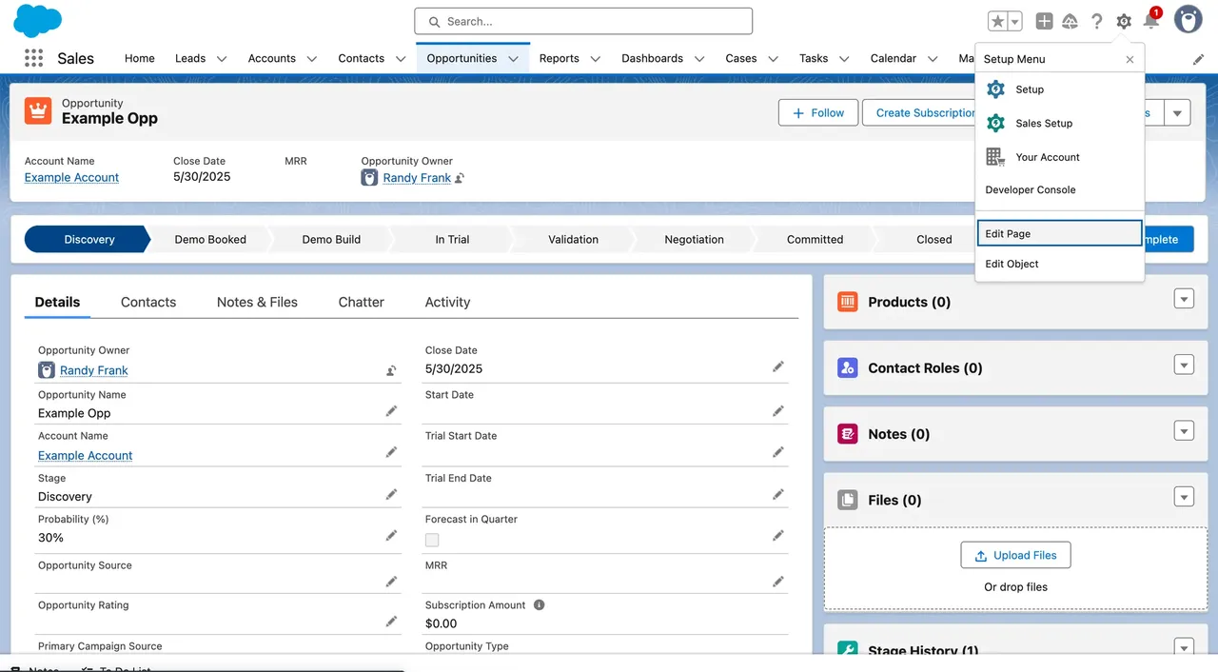Open the user profile avatar
1218x672 pixels.
[1188, 20]
